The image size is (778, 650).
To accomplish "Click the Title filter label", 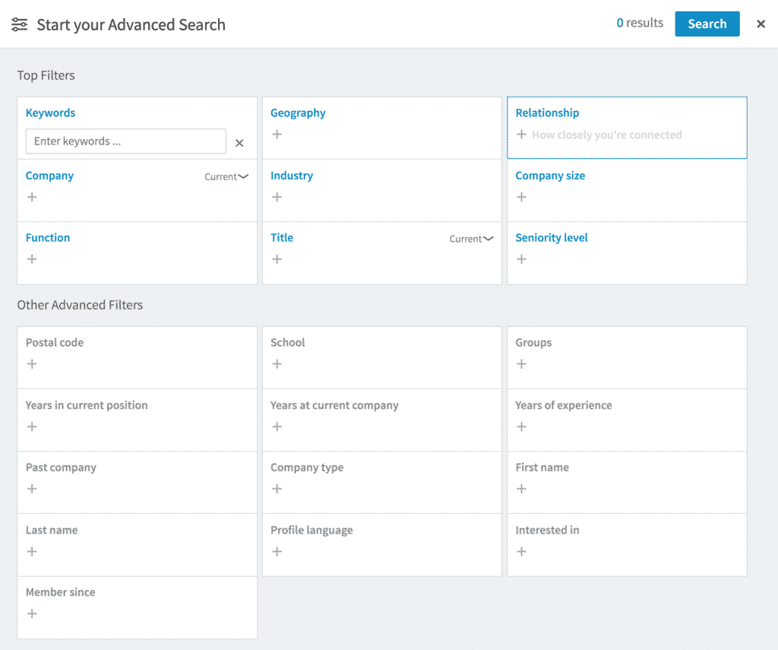I will point(282,238).
